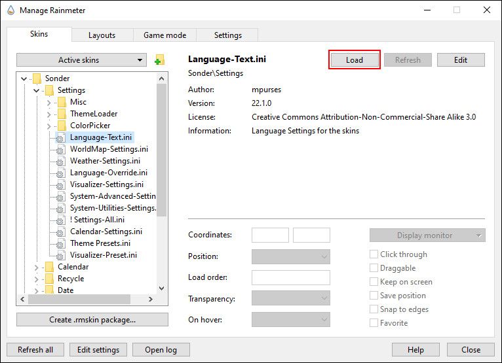Click the tree vertical scrollbar up arrow
This screenshot has width=502, height=363.
(162, 78)
